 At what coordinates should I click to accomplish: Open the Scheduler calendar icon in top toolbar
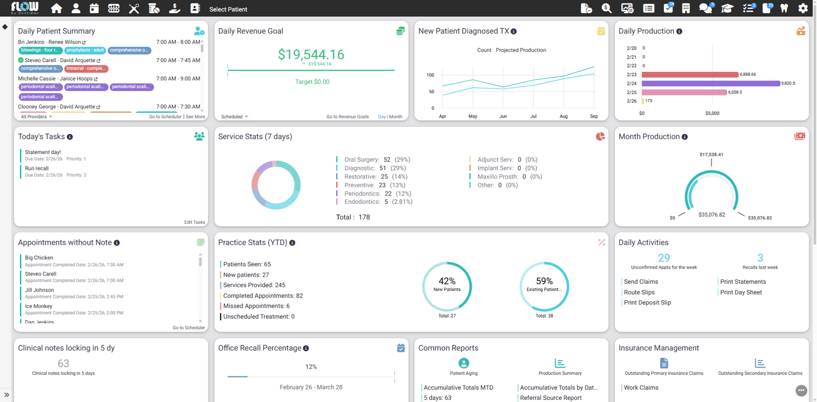click(94, 8)
